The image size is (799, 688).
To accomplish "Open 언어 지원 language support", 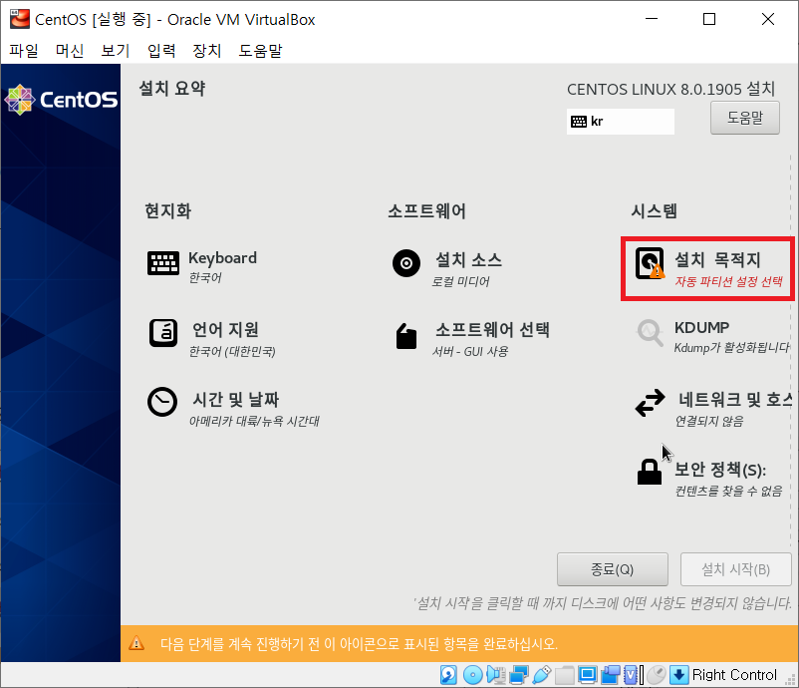I will click(212, 339).
